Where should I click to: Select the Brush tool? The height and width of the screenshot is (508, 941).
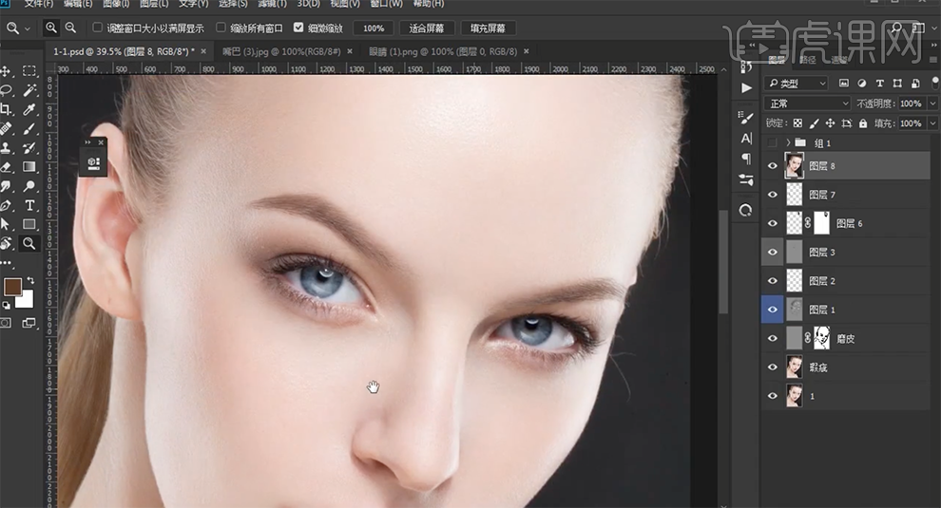29,129
